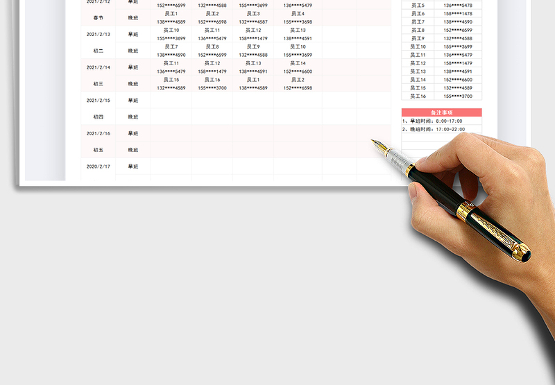Viewport: 555px width, 385px height.
Task: Click the 初五 label cell
Action: (x=98, y=150)
